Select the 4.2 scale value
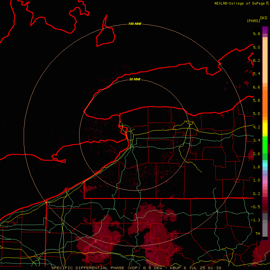 256,127
